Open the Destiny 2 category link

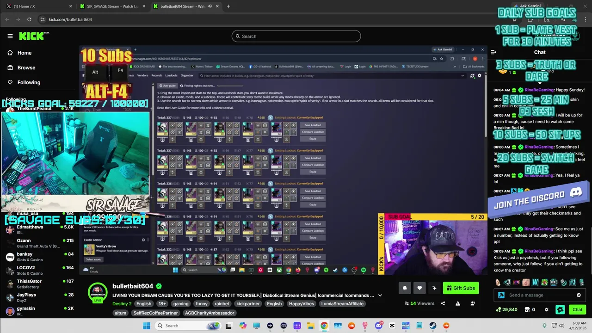(122, 304)
